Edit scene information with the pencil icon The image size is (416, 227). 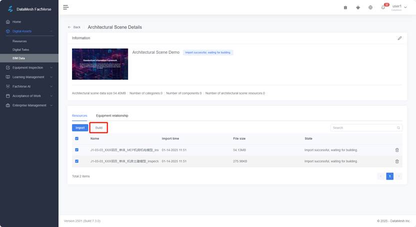[399, 38]
